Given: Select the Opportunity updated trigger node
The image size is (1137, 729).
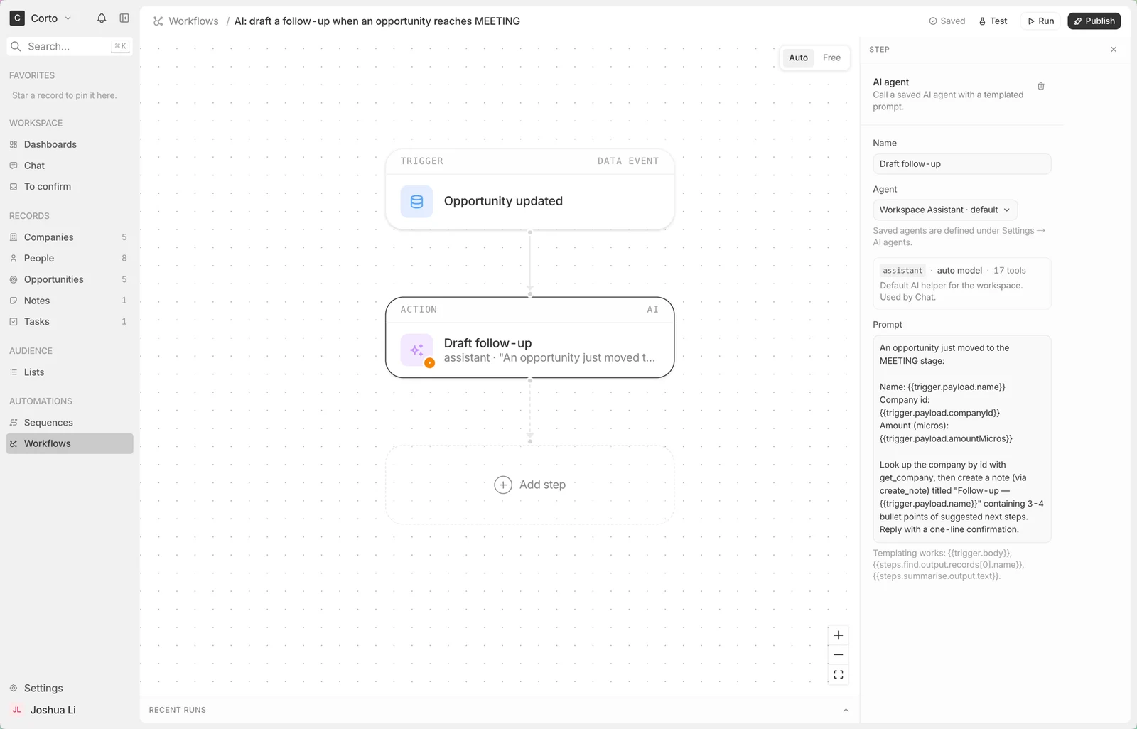Looking at the screenshot, I should point(529,190).
